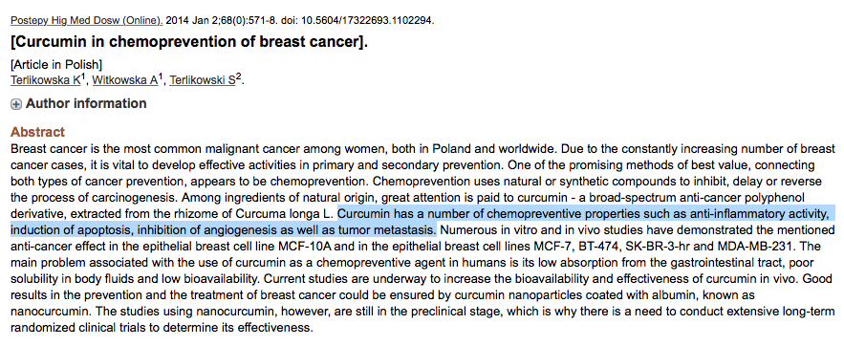Viewport: 844px width, 346px height.
Task: Open author Witkowska A link
Action: [x=125, y=80]
